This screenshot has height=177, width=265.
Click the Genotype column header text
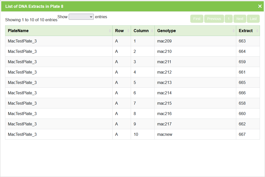point(167,31)
